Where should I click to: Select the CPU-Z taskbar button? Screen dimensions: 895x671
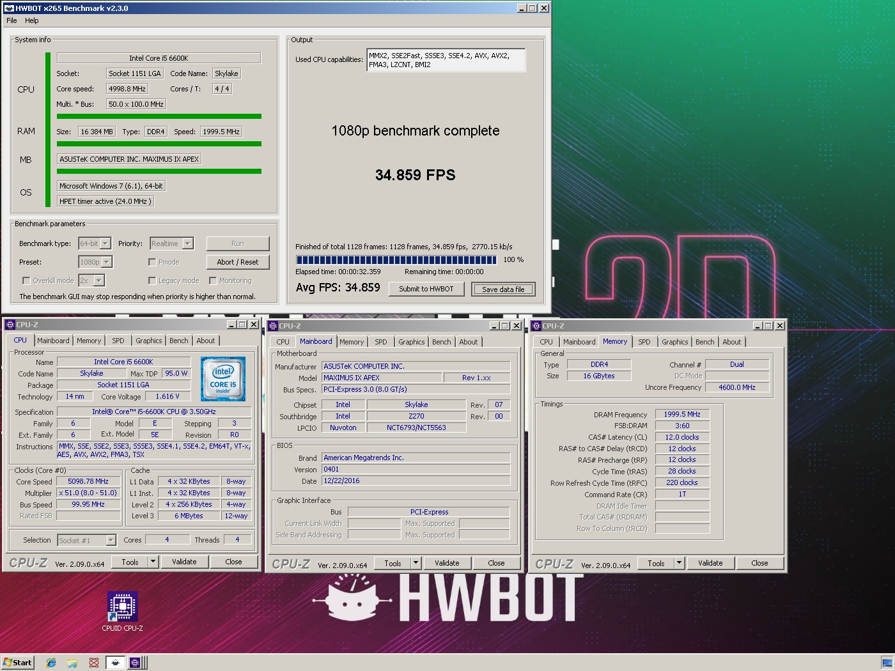tap(136, 663)
